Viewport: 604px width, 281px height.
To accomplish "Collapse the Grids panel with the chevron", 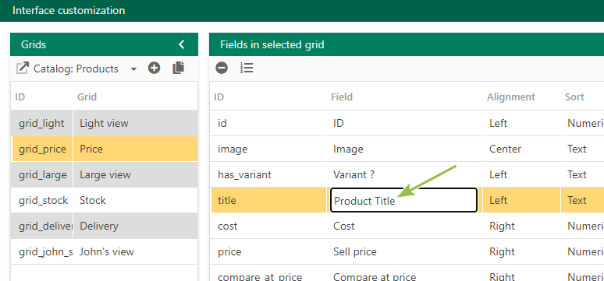I will click(x=182, y=44).
